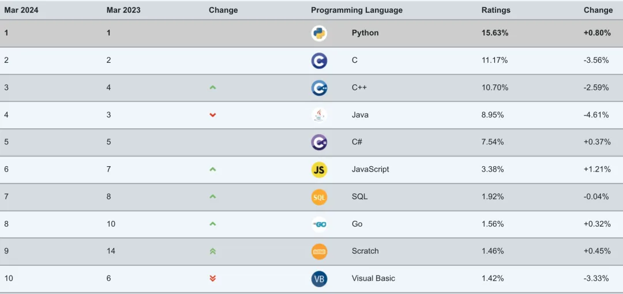
Task: Click the Programming Language column header
Action: click(x=356, y=10)
